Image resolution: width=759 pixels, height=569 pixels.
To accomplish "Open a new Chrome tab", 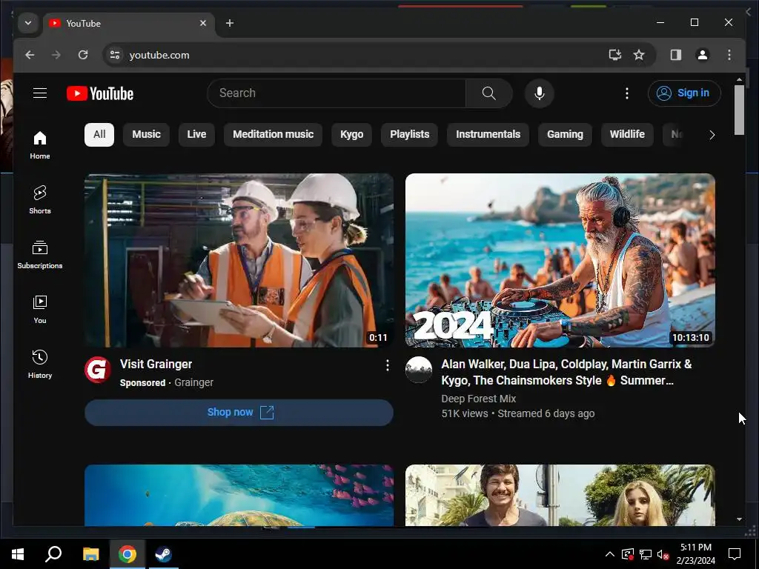I will 230,23.
